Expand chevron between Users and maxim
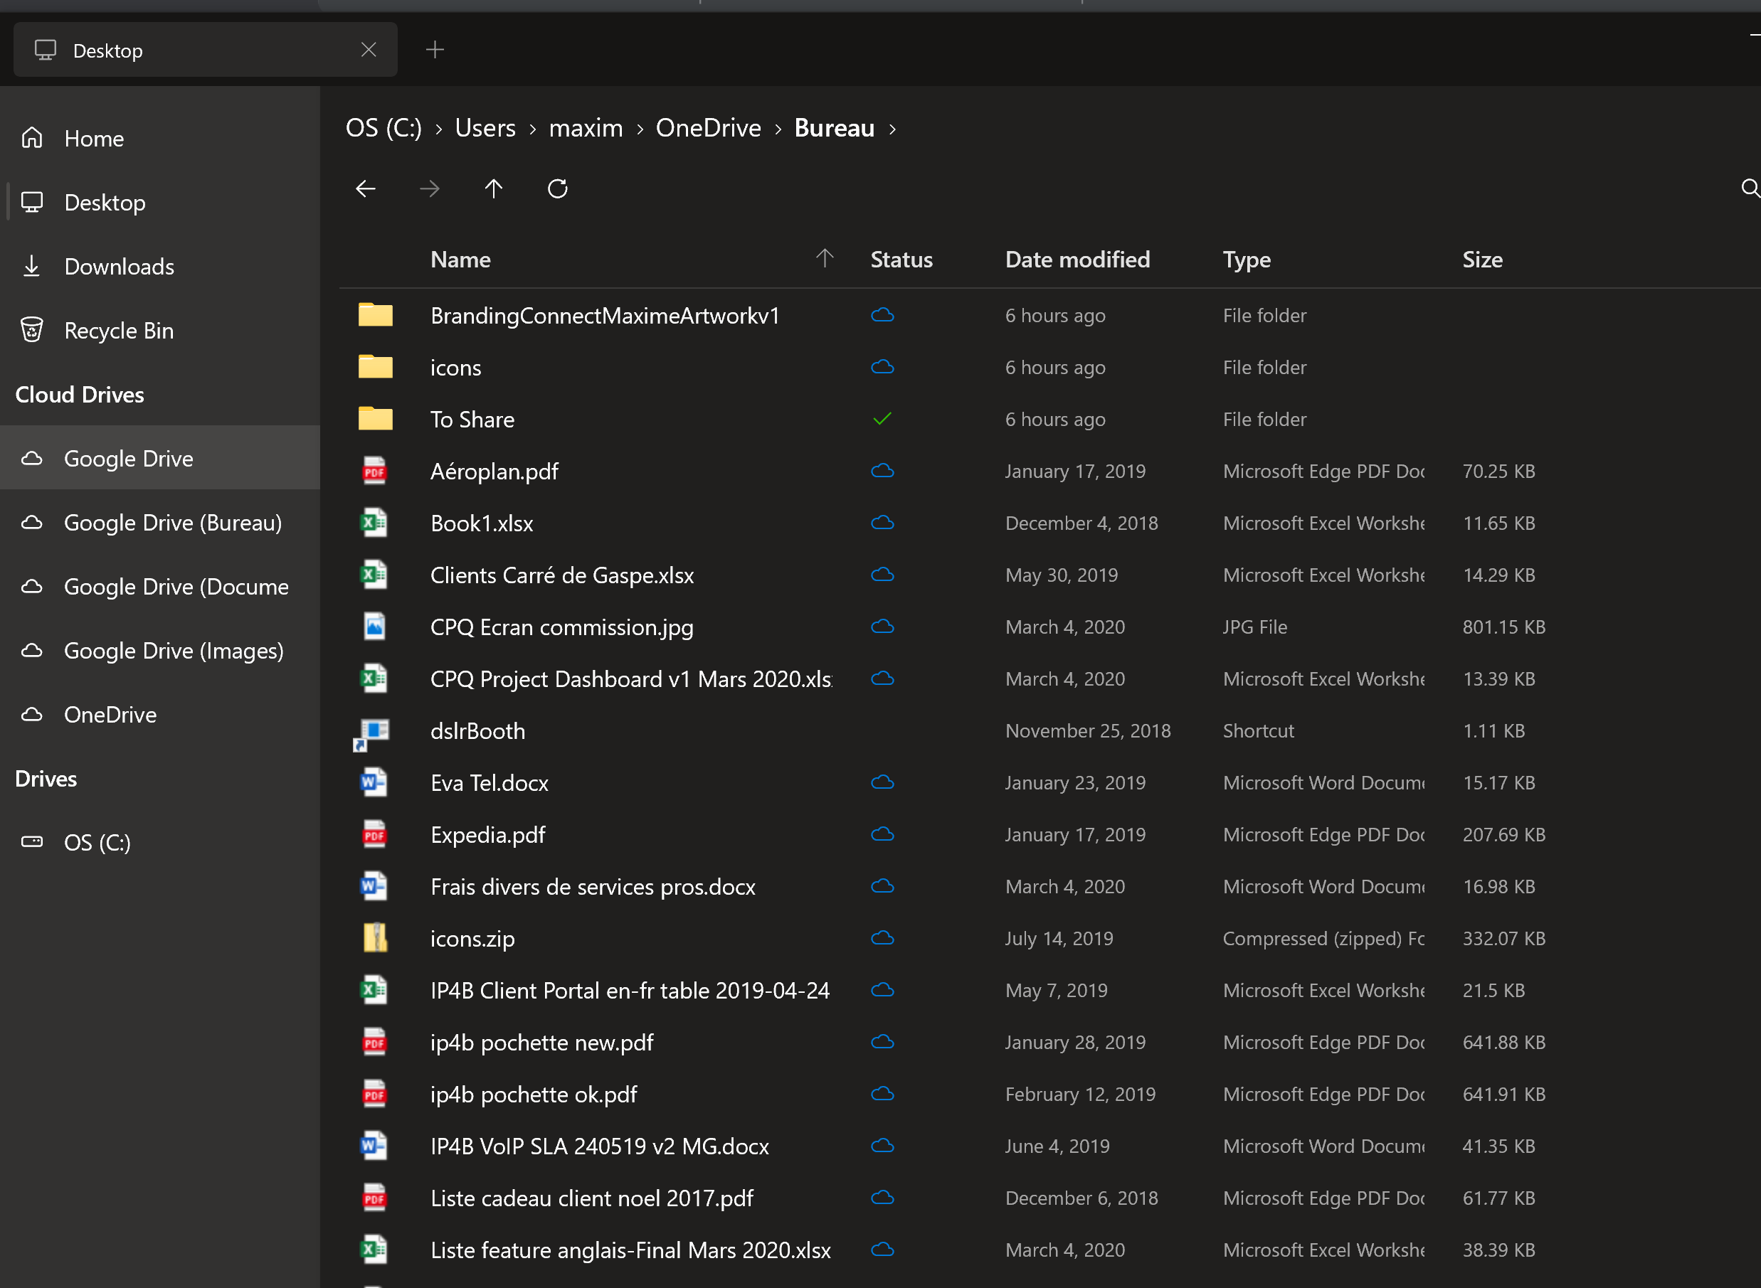Screen dimensions: 1761x1288 click(x=533, y=129)
